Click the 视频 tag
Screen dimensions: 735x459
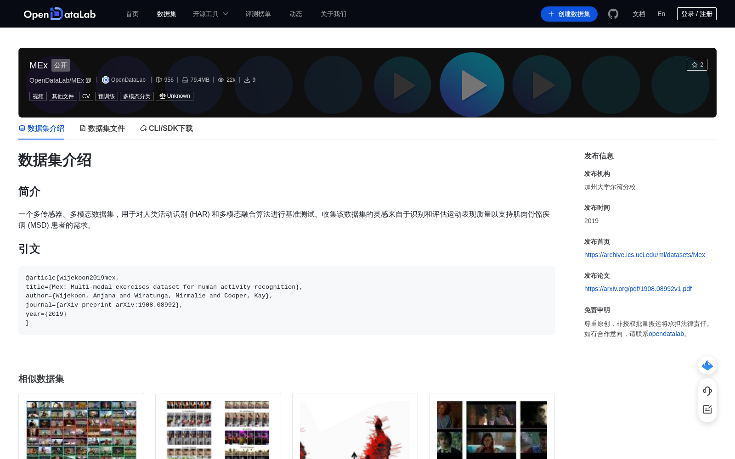tap(38, 96)
